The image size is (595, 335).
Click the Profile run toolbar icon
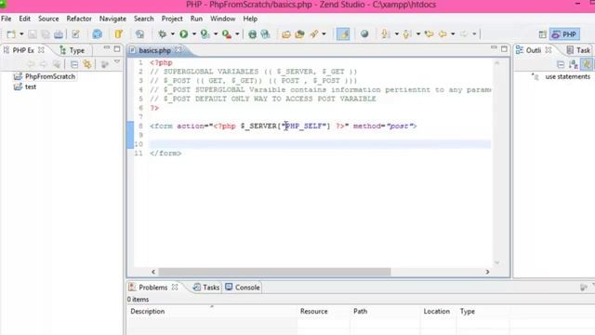pyautogui.click(x=205, y=34)
